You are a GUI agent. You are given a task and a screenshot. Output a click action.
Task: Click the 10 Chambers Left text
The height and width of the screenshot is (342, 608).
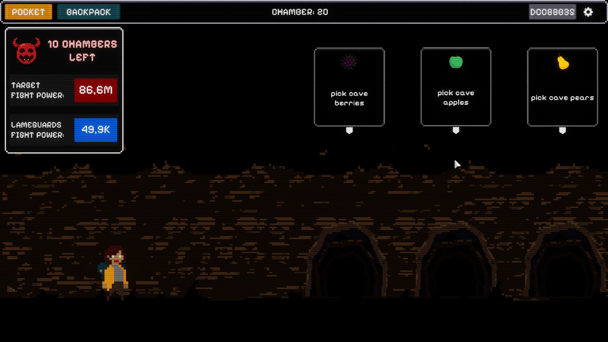click(x=82, y=51)
